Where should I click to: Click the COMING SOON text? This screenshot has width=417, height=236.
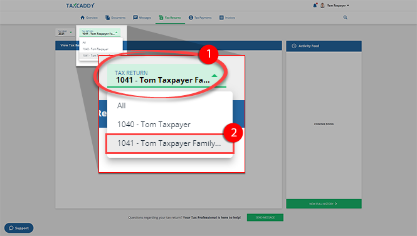(324, 124)
